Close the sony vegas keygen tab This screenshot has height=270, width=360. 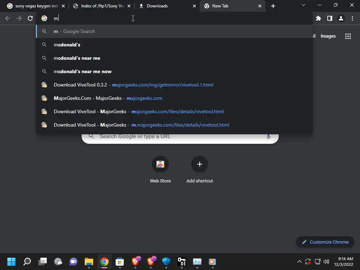[63, 6]
